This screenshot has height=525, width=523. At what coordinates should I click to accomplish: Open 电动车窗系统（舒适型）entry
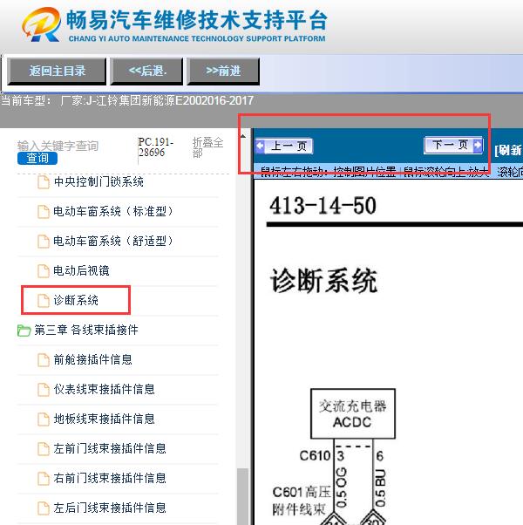pos(113,241)
